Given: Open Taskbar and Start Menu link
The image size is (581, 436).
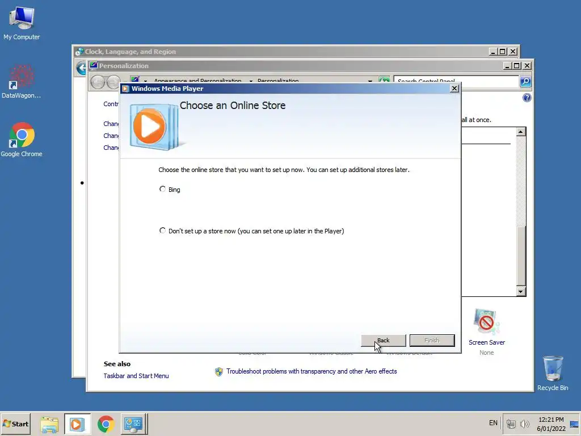Looking at the screenshot, I should [x=136, y=376].
